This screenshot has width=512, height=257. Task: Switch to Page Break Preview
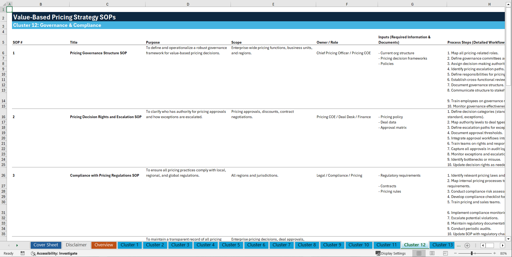445,253
